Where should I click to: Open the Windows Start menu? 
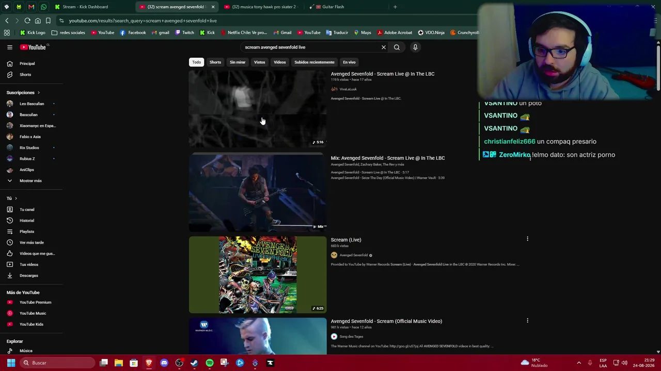click(x=11, y=363)
